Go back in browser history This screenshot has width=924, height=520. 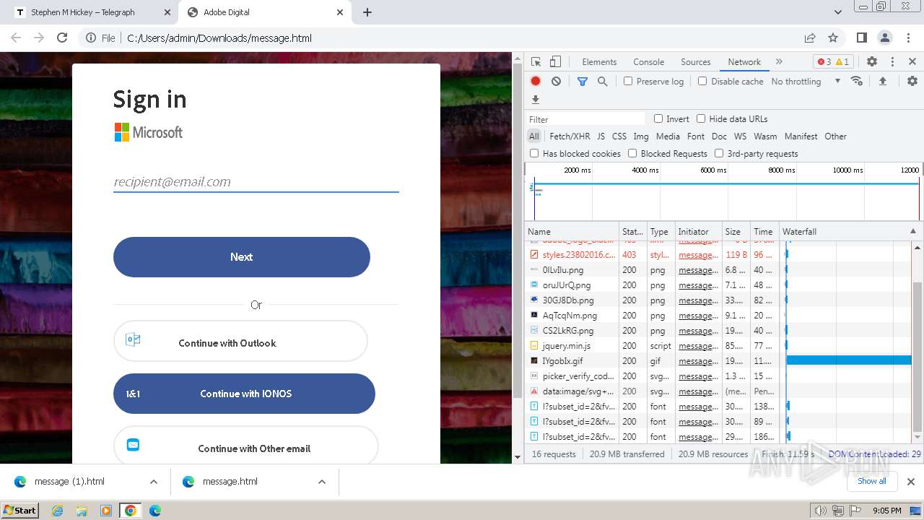16,38
